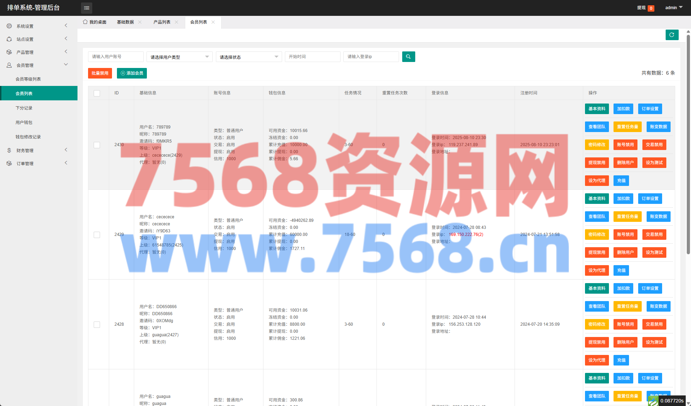Switch to the 基础数据 tab
The image size is (691, 406).
tap(125, 22)
